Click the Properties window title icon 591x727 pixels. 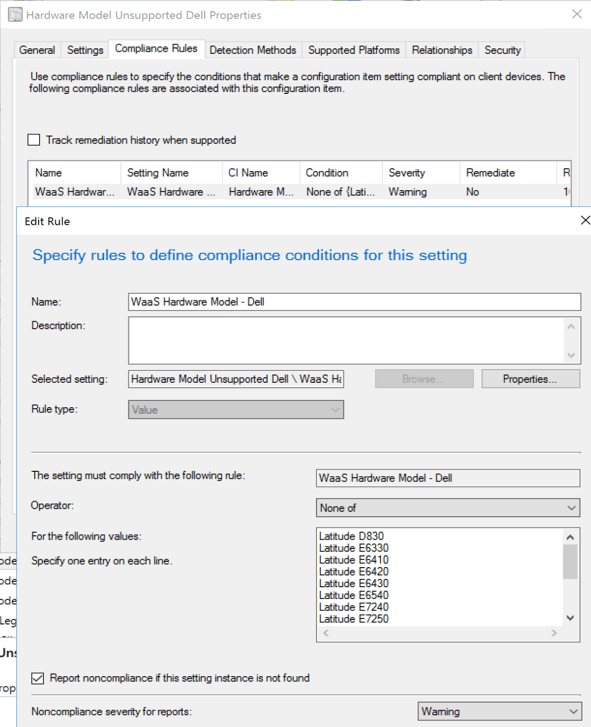click(x=15, y=15)
